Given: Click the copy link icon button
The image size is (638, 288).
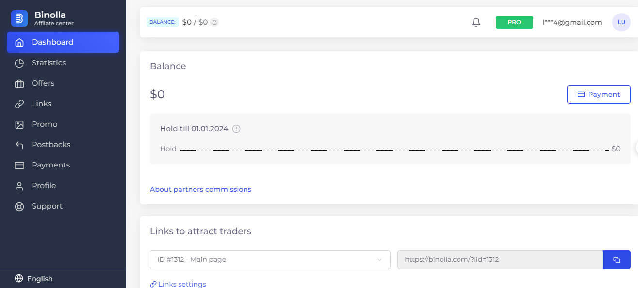Looking at the screenshot, I should [616, 260].
